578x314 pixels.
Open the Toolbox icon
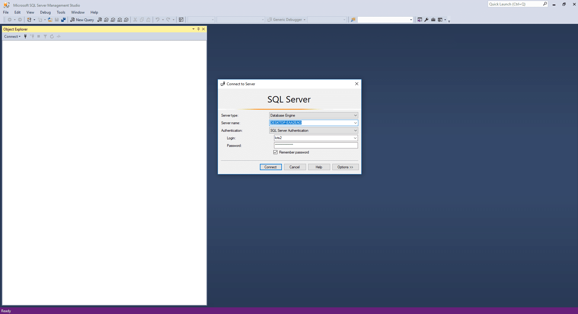(433, 20)
